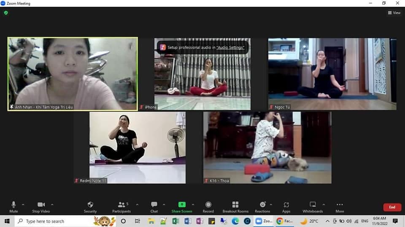405x227 pixels.
Task: Open the Windows notification center
Action: tap(395, 221)
